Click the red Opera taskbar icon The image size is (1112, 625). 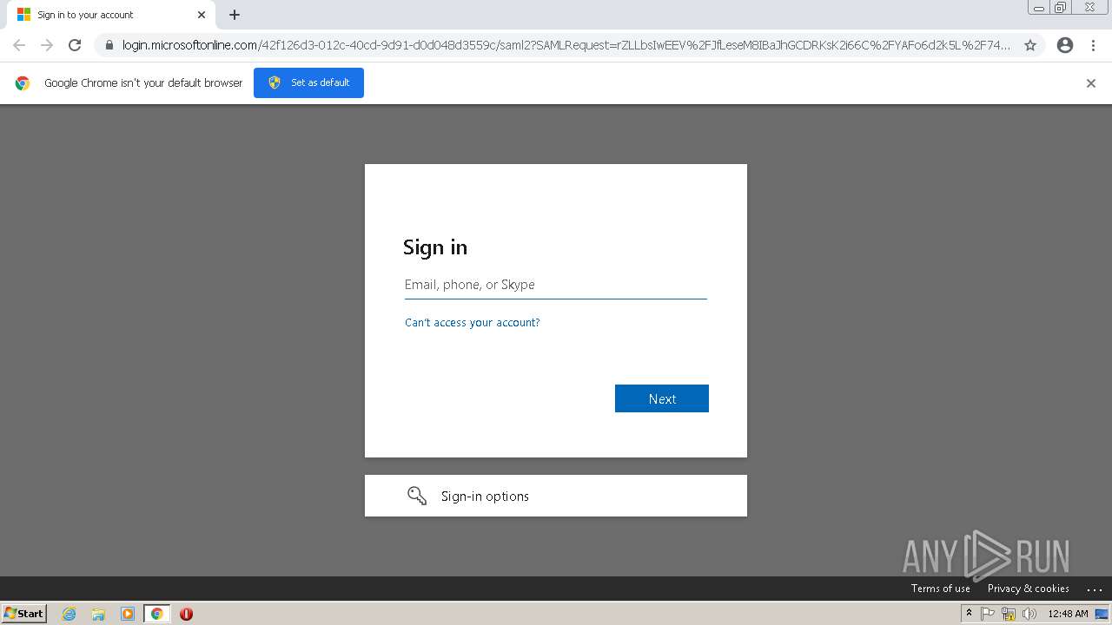coord(186,614)
